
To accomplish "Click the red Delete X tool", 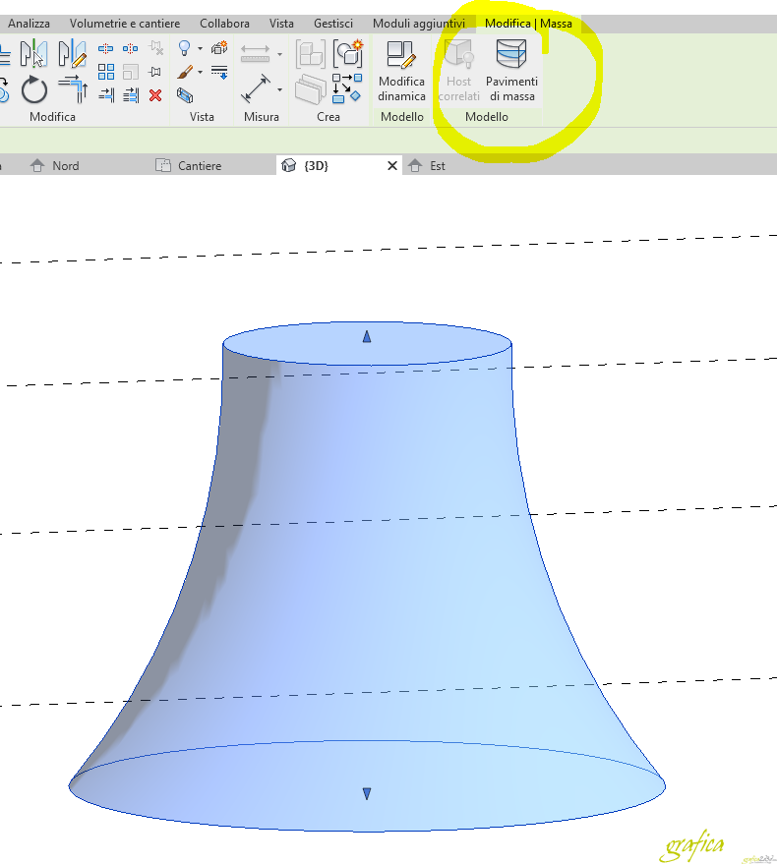I will tap(155, 95).
